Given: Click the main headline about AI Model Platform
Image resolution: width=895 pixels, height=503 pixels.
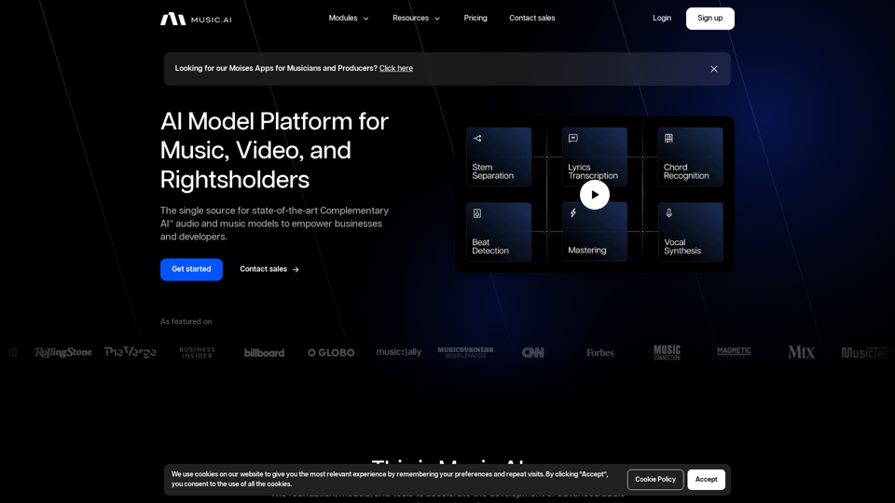Looking at the screenshot, I should pyautogui.click(x=274, y=151).
